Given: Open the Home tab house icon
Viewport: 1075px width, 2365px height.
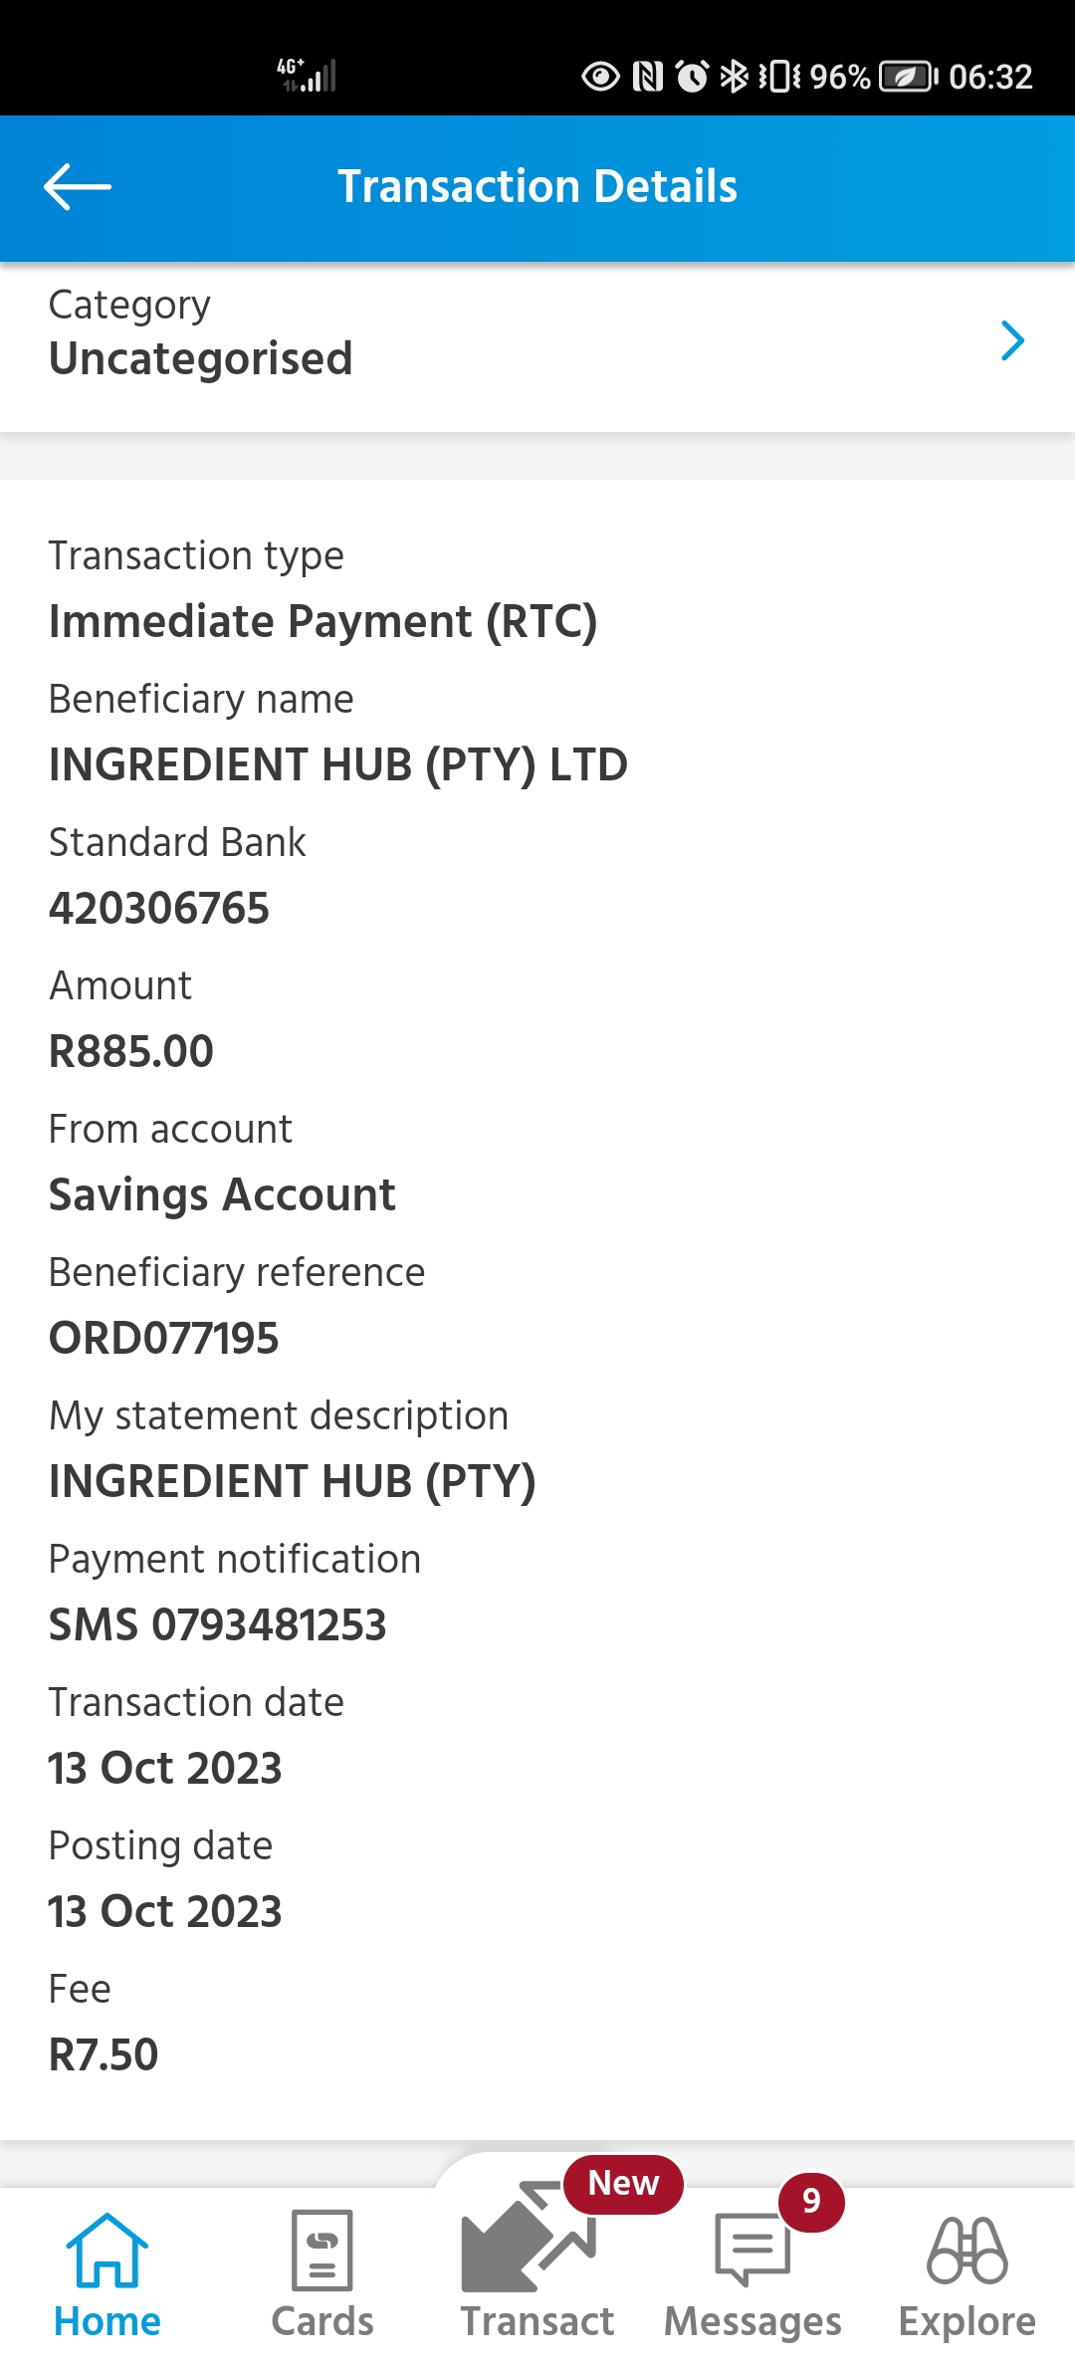Looking at the screenshot, I should tap(107, 2250).
